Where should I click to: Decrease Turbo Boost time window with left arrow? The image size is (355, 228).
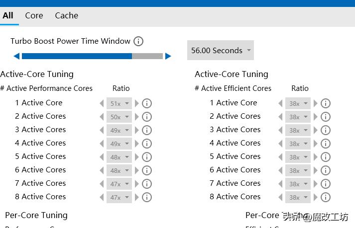(16, 56)
